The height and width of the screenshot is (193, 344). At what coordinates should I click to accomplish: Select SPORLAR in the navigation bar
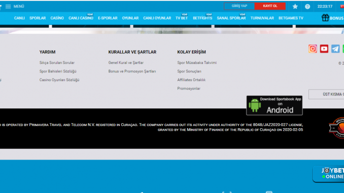coord(38,18)
